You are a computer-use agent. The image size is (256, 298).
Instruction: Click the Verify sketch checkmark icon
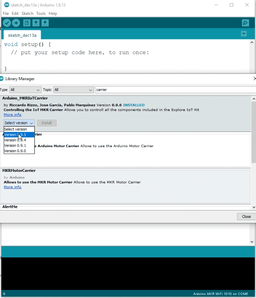pos(7,23)
